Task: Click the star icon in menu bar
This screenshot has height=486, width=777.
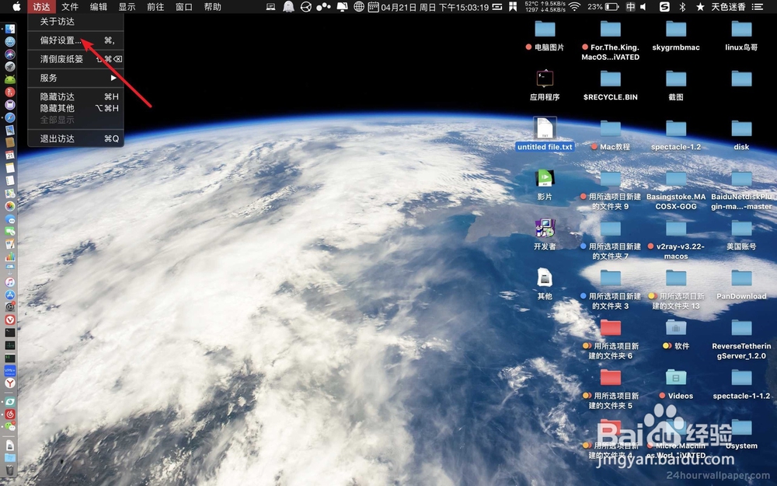Action: click(700, 7)
